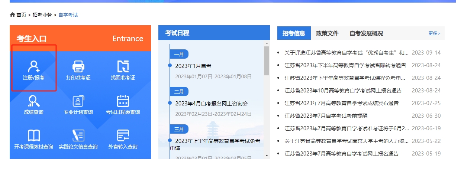474x170 pixels.
Task: Click 自学考试 breadcrumb item
Action: tap(68, 15)
